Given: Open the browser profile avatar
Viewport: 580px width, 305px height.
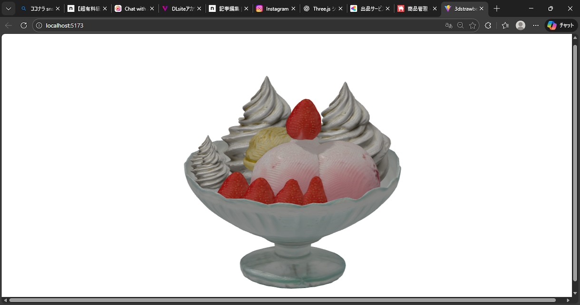Looking at the screenshot, I should (521, 26).
